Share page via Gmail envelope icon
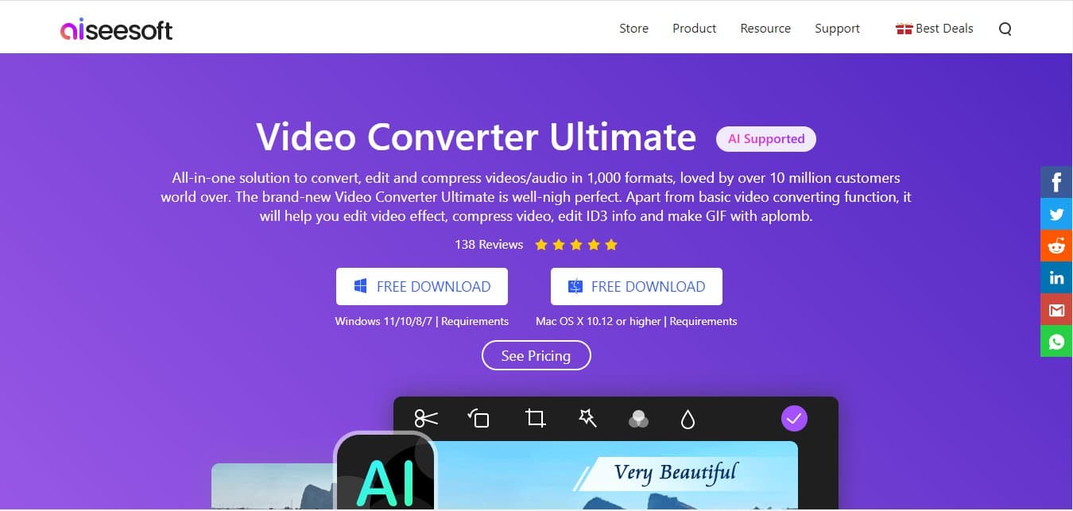 tap(1056, 309)
